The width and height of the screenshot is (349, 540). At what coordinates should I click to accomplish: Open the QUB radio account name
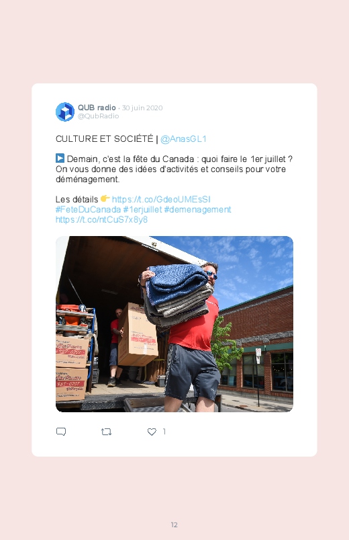(x=97, y=108)
